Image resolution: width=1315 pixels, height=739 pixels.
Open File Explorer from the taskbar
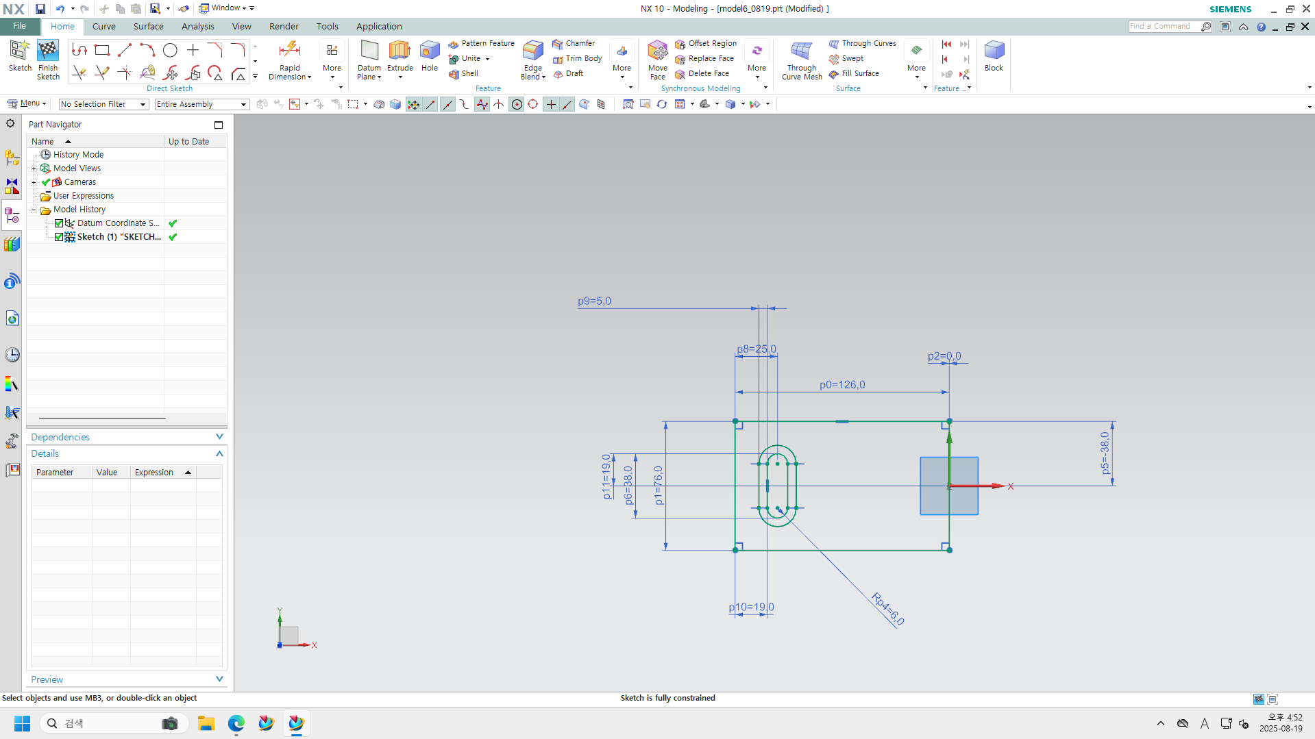206,723
